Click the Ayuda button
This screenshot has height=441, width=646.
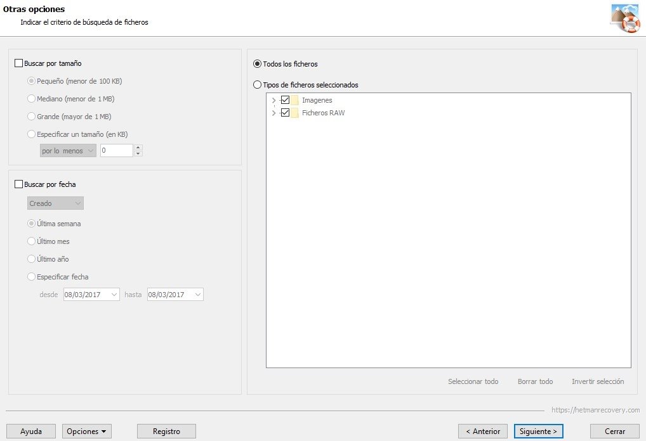31,431
